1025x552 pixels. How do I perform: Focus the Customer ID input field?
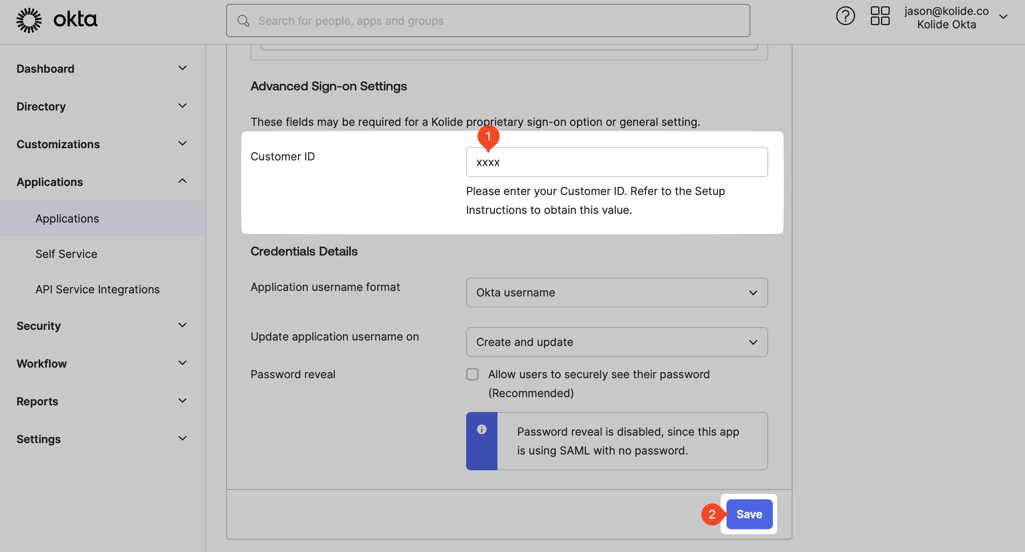pyautogui.click(x=617, y=162)
